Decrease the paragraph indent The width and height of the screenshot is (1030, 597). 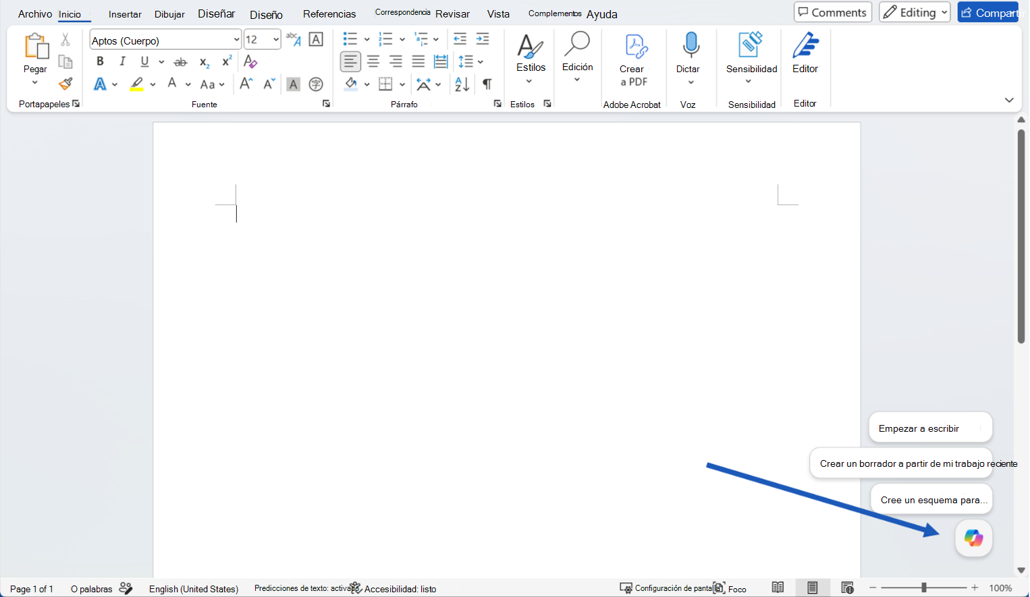(460, 39)
